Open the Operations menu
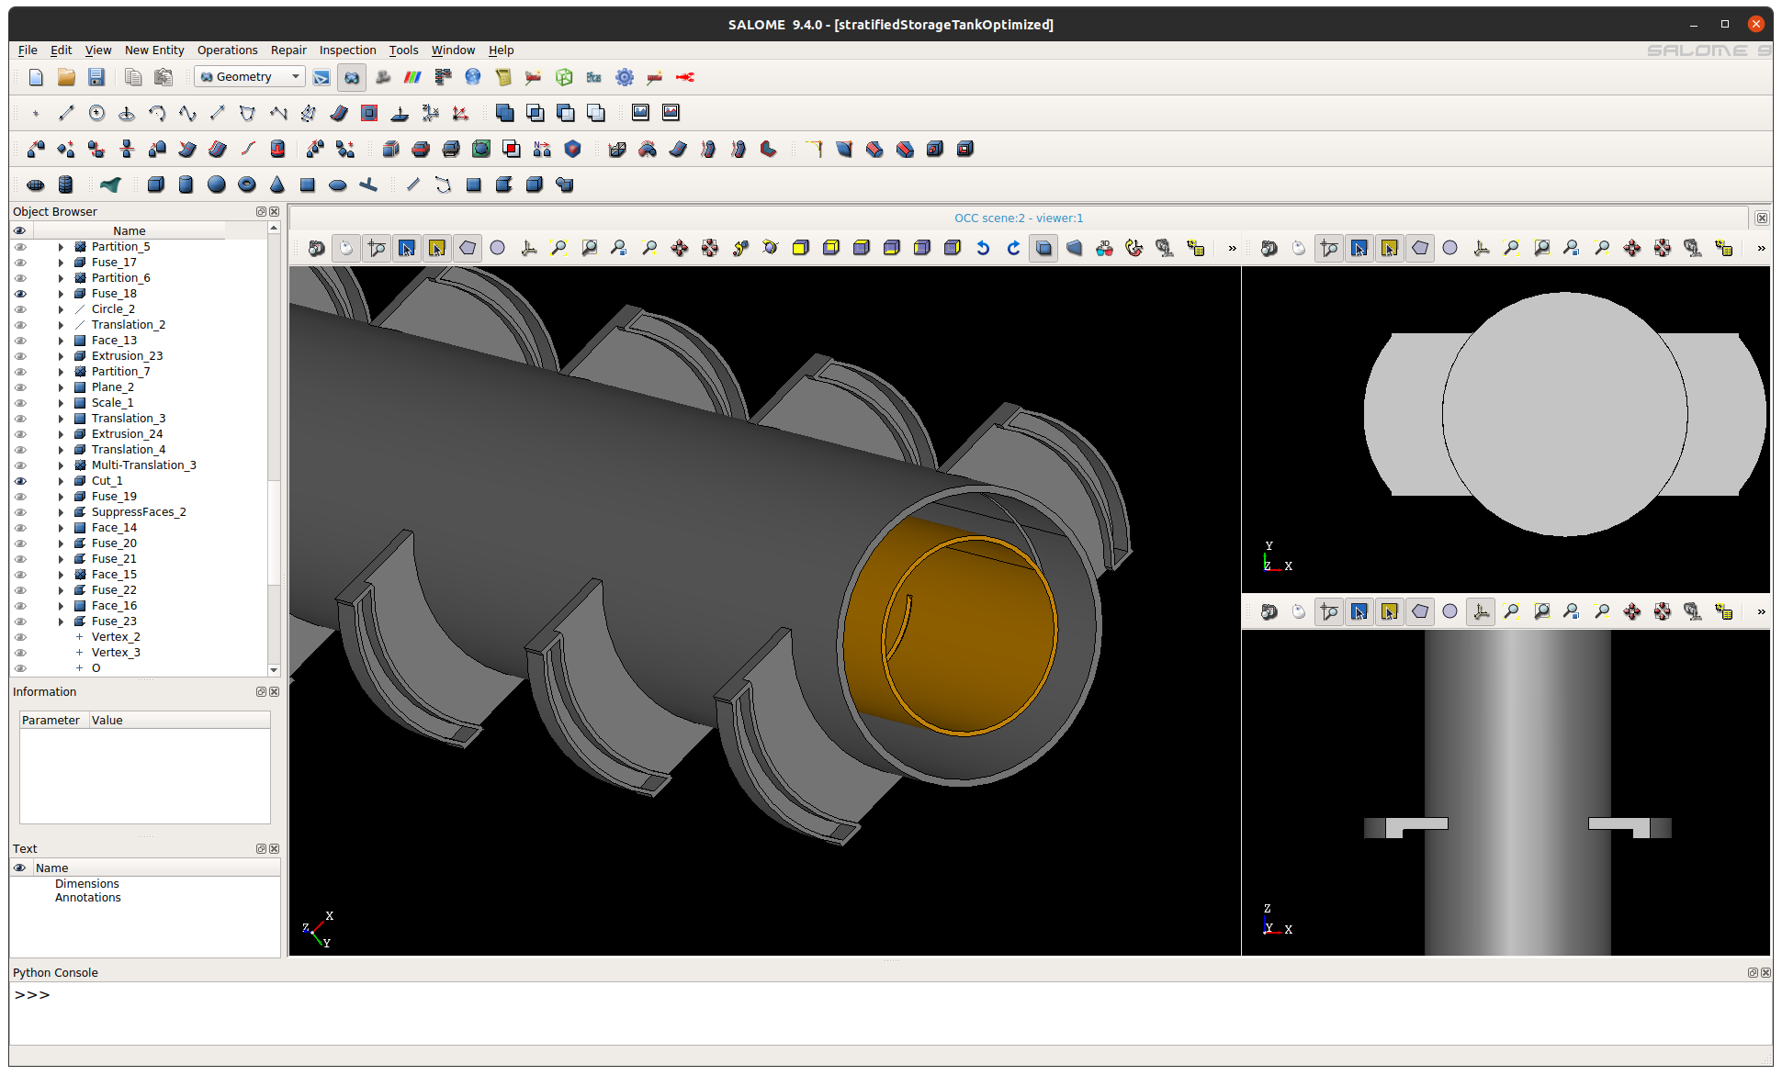The width and height of the screenshot is (1782, 1075). click(x=228, y=50)
